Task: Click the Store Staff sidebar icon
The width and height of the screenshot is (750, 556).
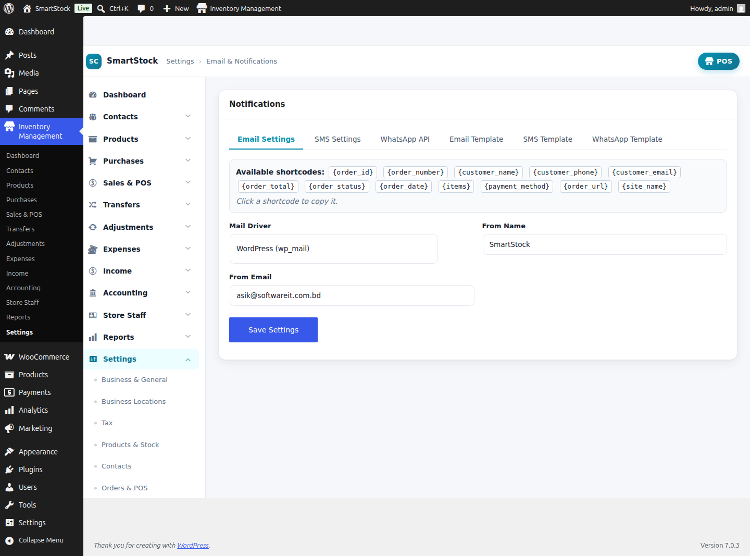Action: [x=93, y=315]
